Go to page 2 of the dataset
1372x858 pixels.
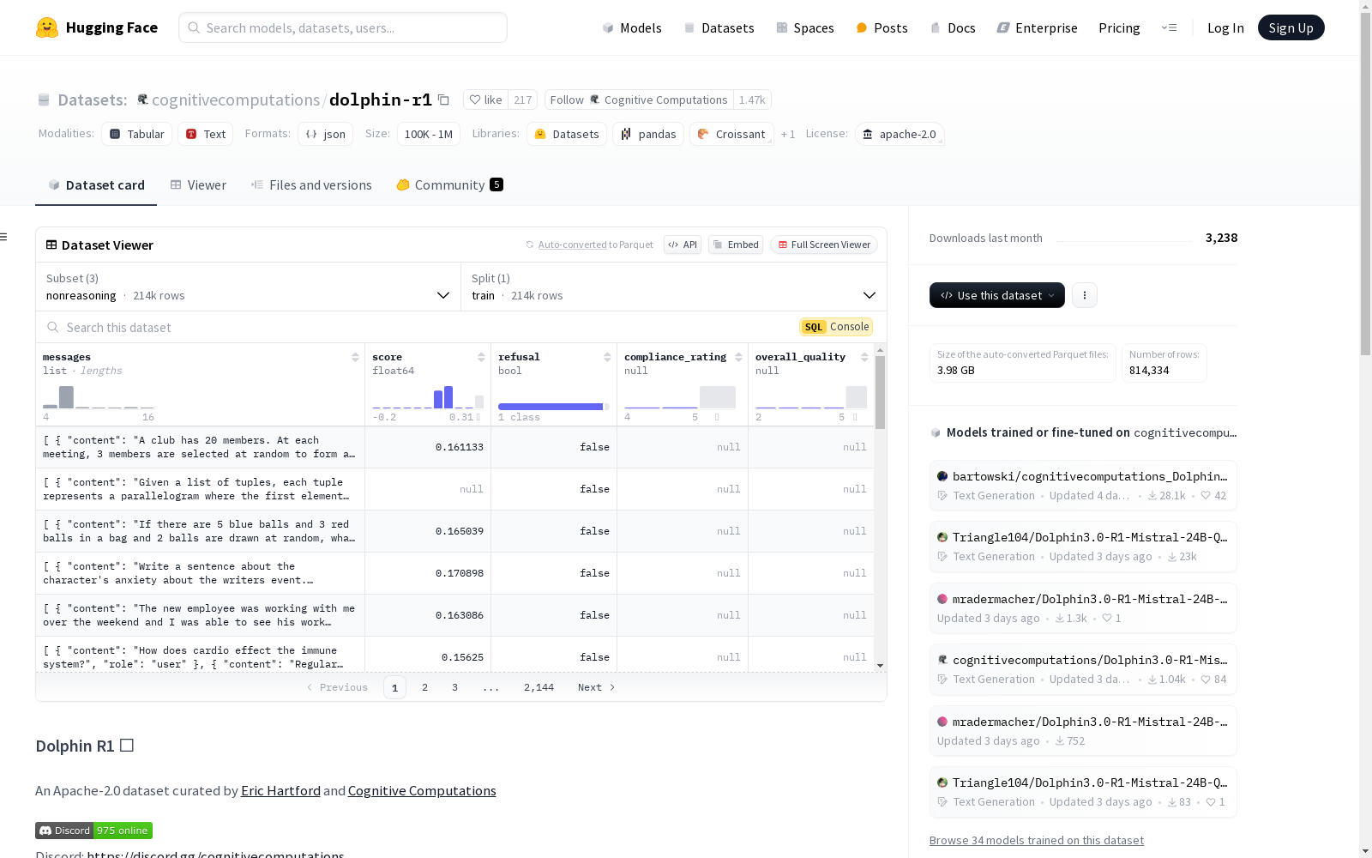point(424,687)
